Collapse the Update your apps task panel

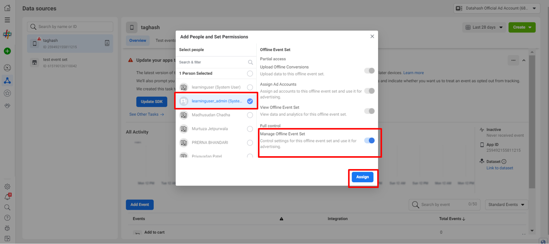[x=524, y=60]
